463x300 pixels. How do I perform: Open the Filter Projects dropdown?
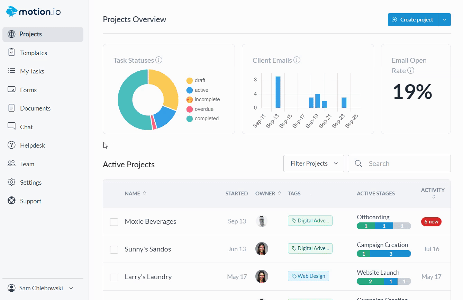(314, 164)
